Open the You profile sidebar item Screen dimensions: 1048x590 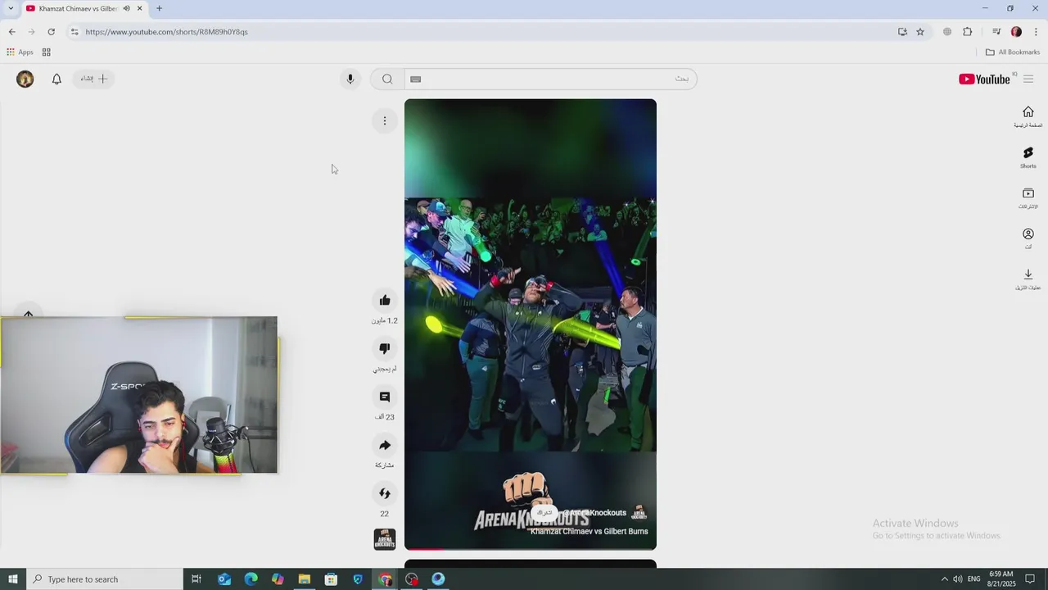point(1028,238)
